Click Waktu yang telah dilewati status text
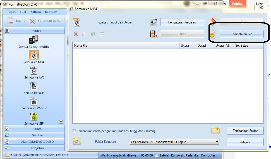Screen dimensions: 271x159 (x=127, y=155)
